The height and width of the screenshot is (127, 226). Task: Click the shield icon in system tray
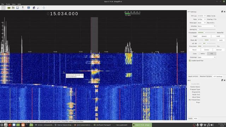pyautogui.click(x=201, y=125)
